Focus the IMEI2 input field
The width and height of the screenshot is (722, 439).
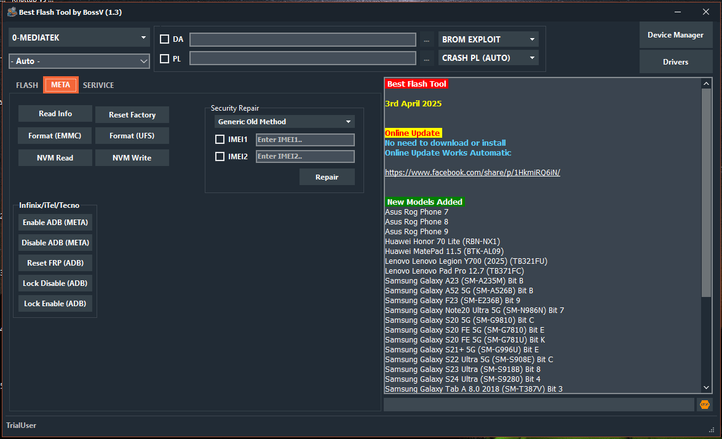(x=305, y=156)
